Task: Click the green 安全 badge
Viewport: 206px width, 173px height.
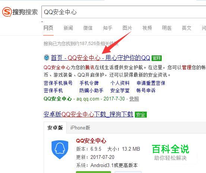Action: (x=141, y=115)
